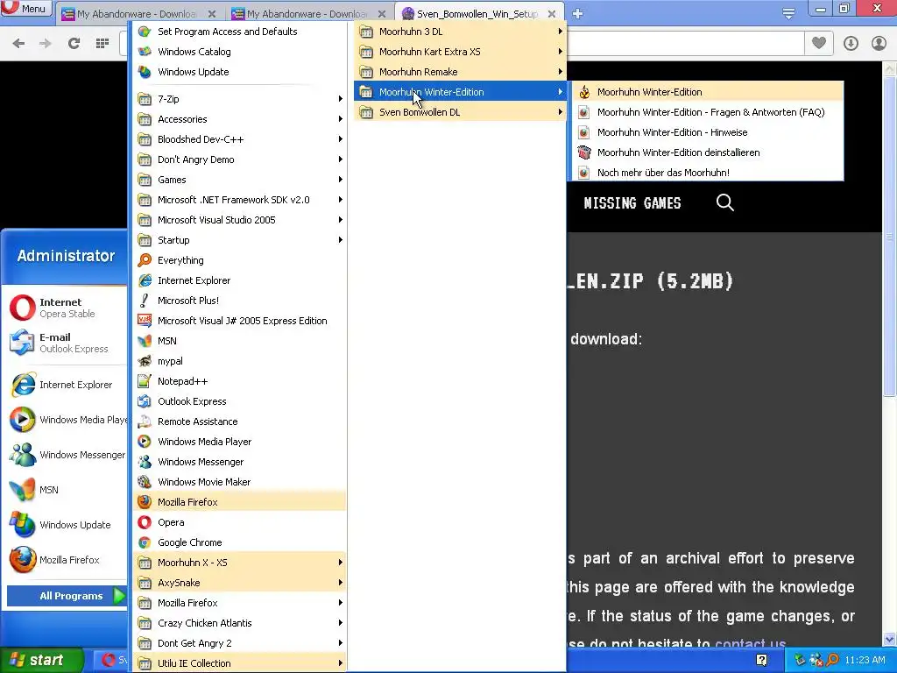The image size is (897, 673).
Task: Click the search magnifier icon on webpage
Action: [724, 202]
